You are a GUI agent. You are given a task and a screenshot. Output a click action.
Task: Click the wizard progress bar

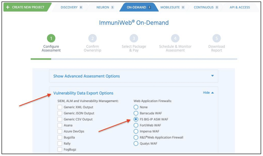134,59
